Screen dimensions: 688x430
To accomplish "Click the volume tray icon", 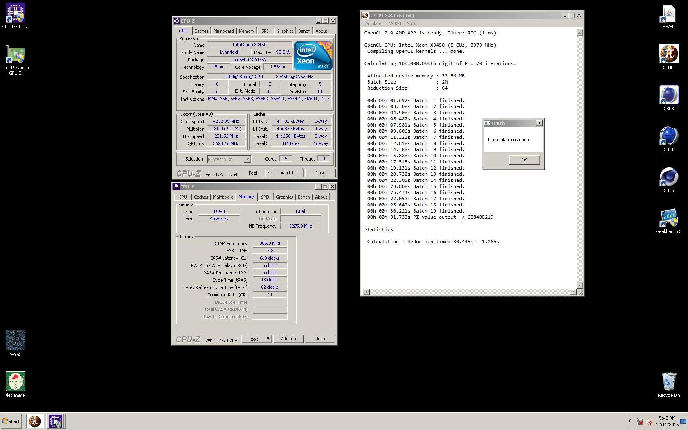I will point(649,421).
